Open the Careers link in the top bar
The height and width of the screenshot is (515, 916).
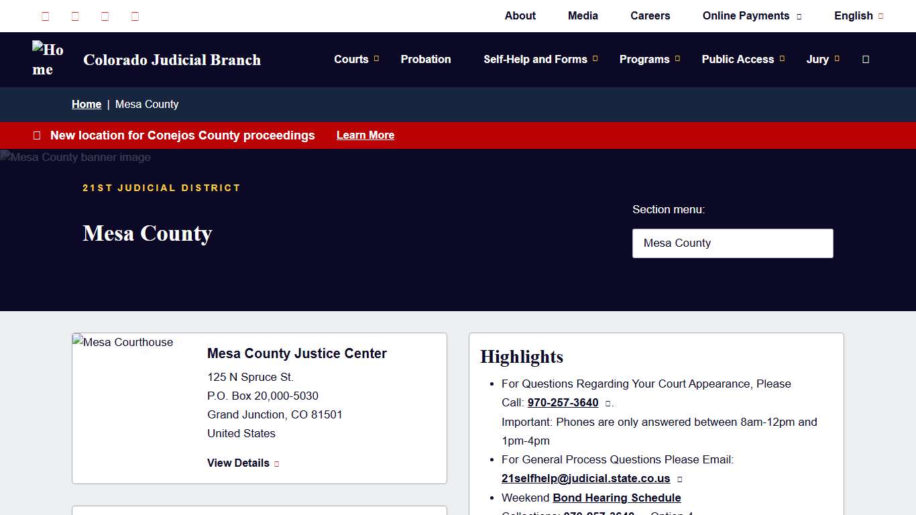pos(649,15)
